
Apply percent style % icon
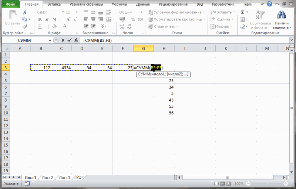(133, 19)
